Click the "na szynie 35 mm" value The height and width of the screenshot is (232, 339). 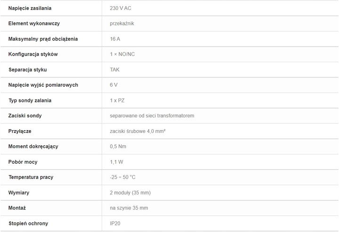(x=129, y=208)
